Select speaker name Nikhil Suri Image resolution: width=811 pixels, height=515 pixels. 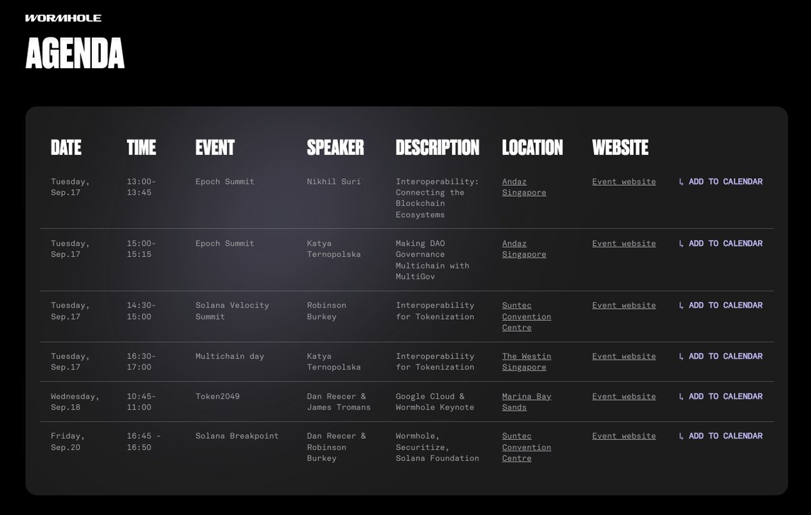pyautogui.click(x=334, y=182)
